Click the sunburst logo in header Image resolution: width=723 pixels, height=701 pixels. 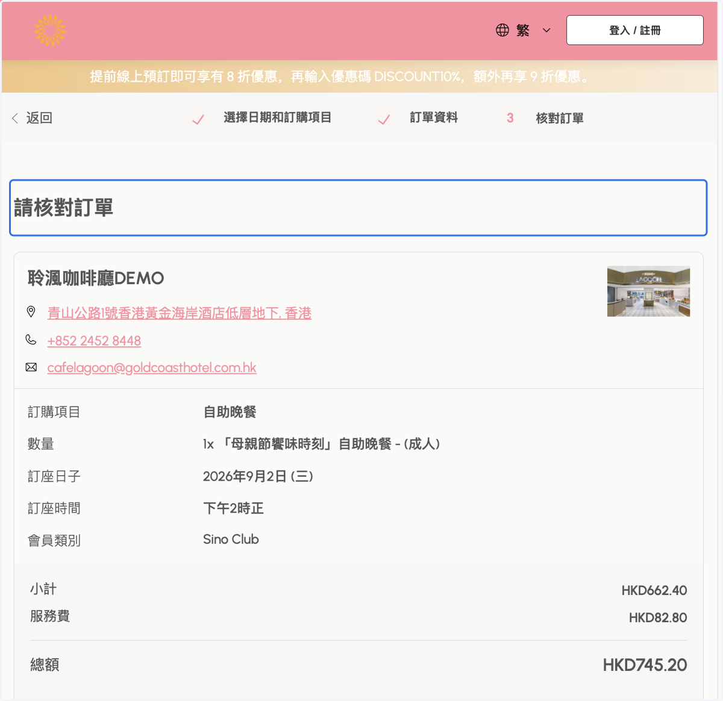pos(50,30)
